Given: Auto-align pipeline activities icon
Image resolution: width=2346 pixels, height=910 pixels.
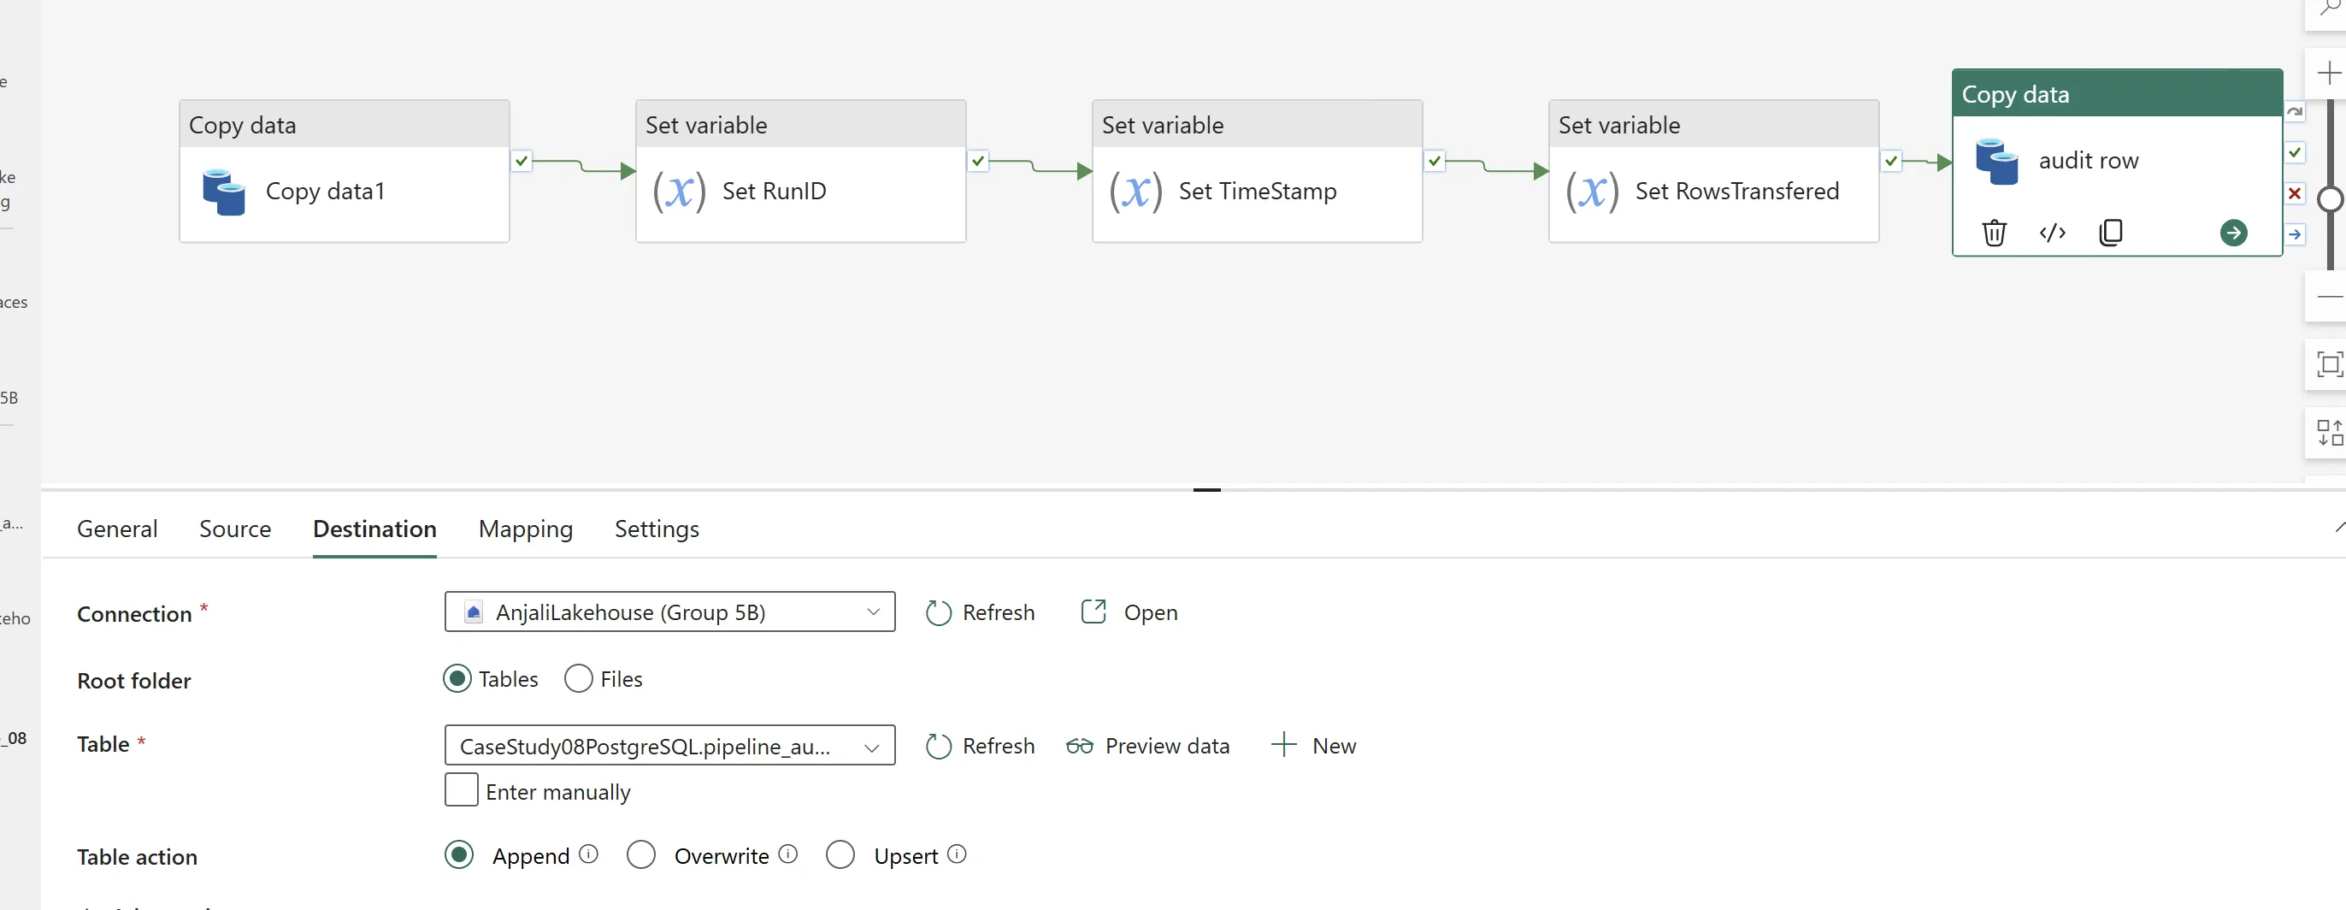Looking at the screenshot, I should tap(2329, 433).
